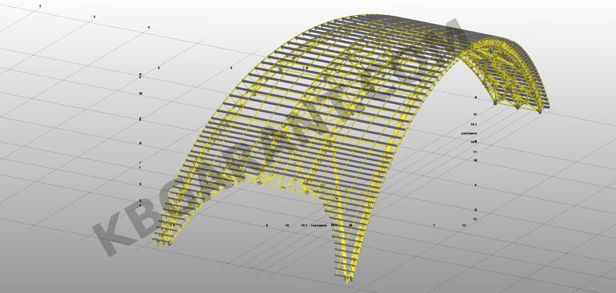Select grid axis label "4"
This screenshot has height=293, width=616.
(149, 27)
